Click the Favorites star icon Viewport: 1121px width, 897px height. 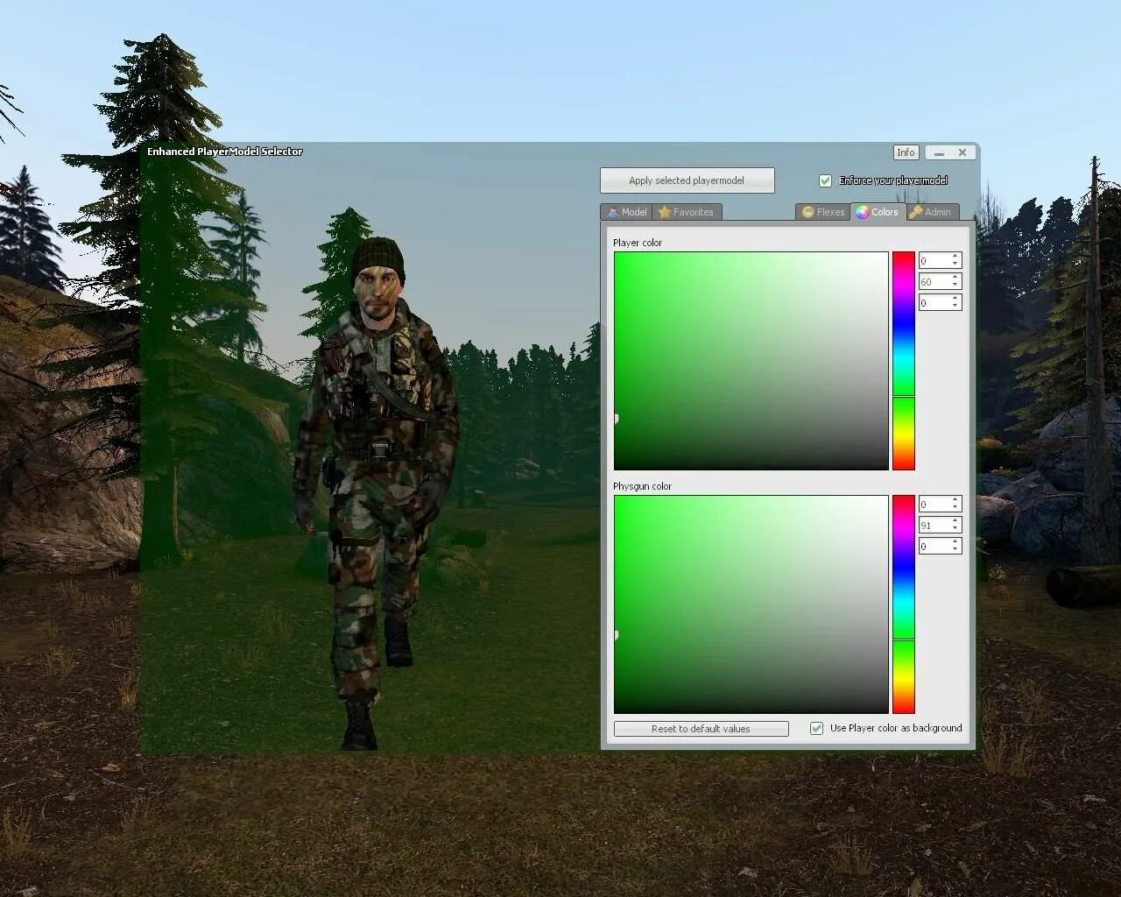pos(665,212)
